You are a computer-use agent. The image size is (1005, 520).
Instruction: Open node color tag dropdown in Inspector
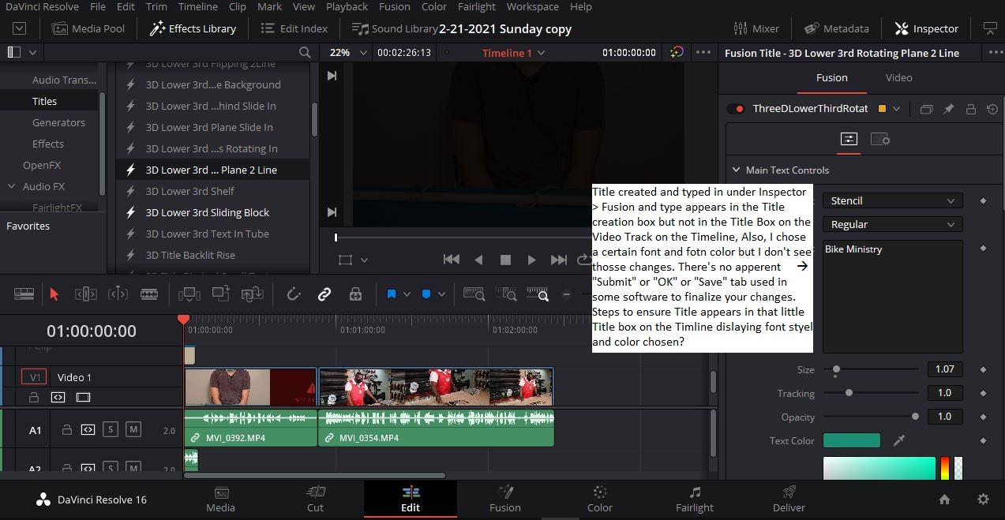tap(896, 109)
